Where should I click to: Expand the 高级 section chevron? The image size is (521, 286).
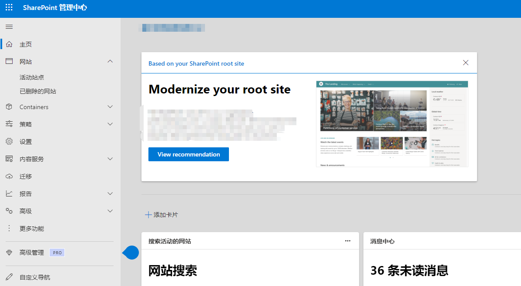[110, 211]
